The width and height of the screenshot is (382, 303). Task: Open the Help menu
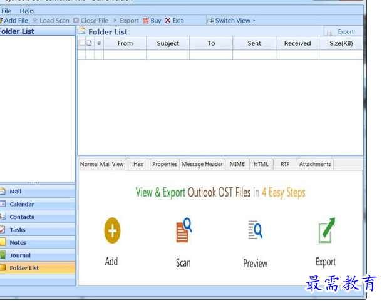[x=26, y=11]
